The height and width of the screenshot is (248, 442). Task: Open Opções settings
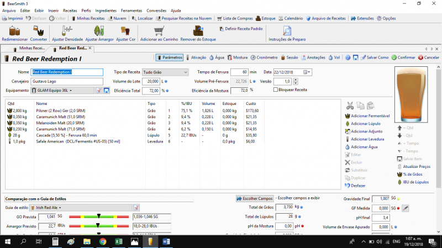[x=386, y=18]
